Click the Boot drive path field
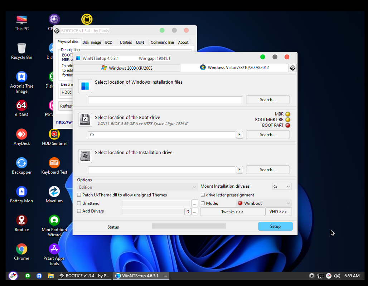368x286 pixels. tap(161, 134)
